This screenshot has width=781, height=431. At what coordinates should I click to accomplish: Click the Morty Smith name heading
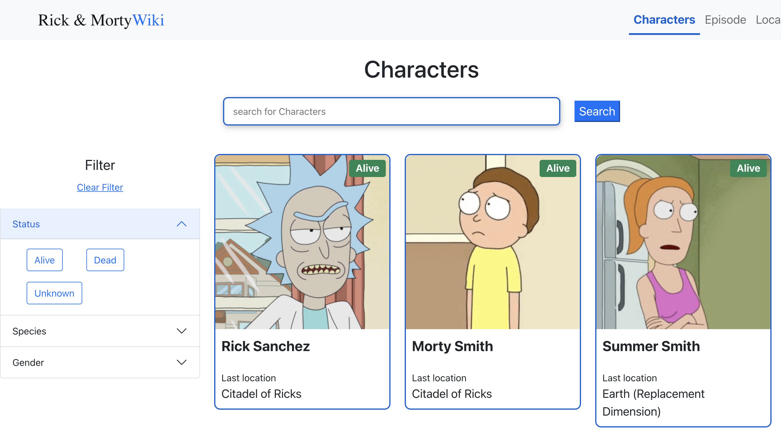click(452, 346)
